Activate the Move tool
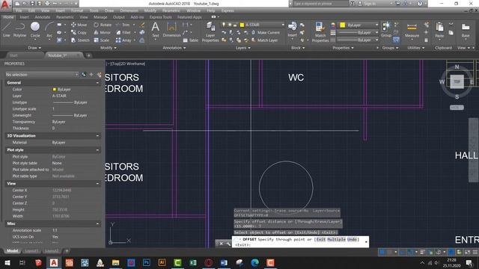 pyautogui.click(x=79, y=25)
